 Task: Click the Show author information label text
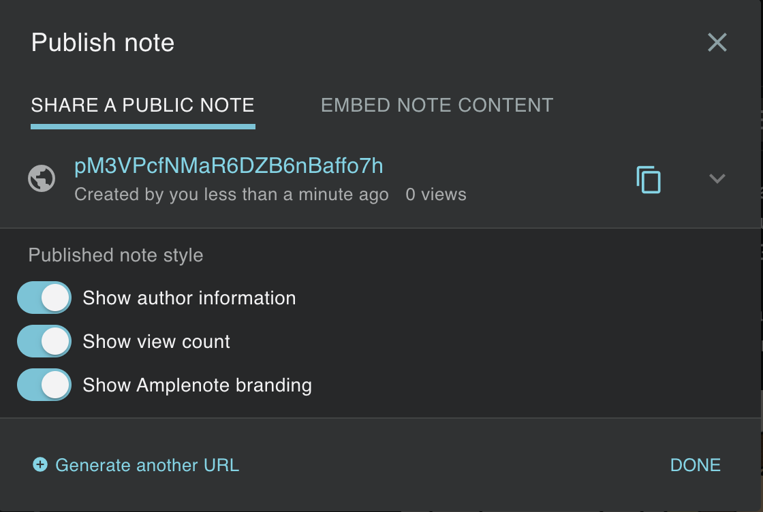click(x=189, y=298)
